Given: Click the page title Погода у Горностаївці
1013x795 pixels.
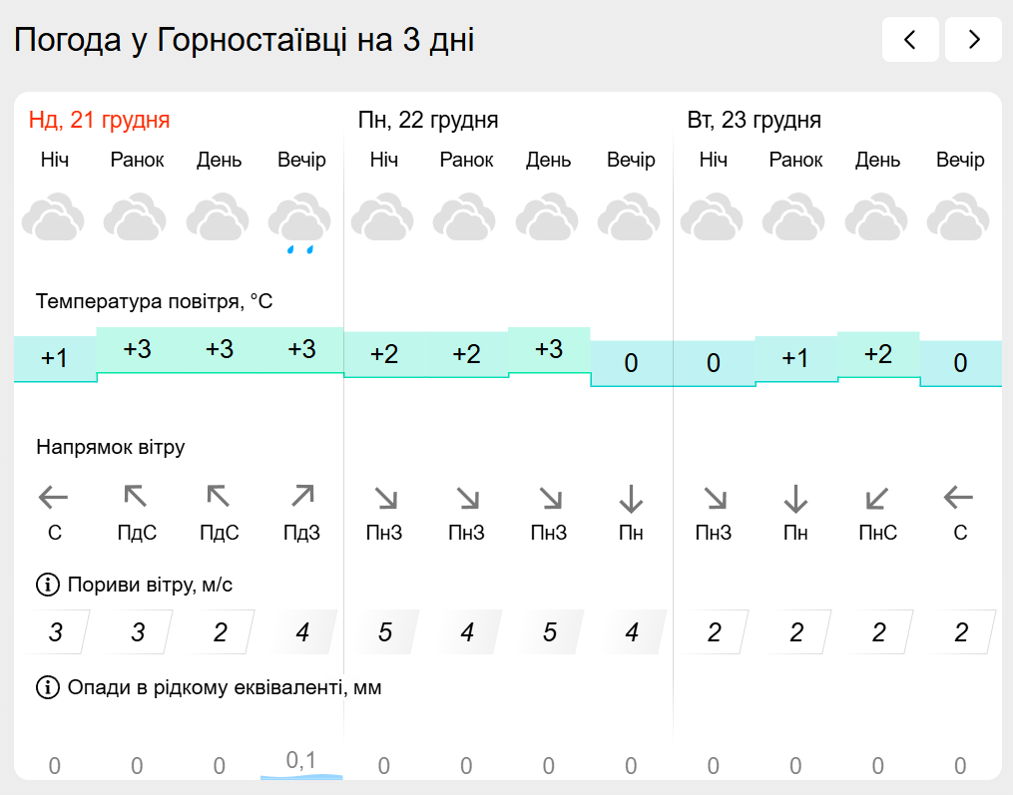Looking at the screenshot, I should (x=245, y=40).
